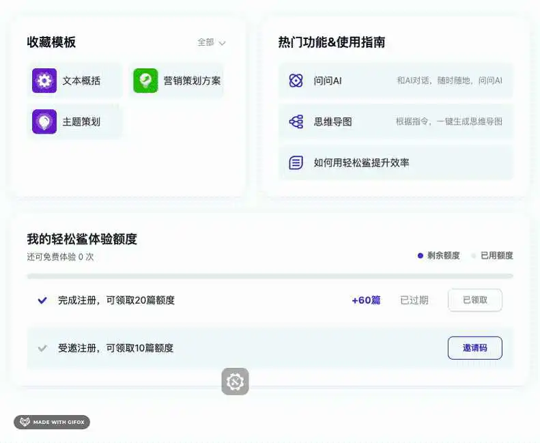Screen dimensions: 540x443
Task: Click the +60篇 reward text
Action: [366, 300]
